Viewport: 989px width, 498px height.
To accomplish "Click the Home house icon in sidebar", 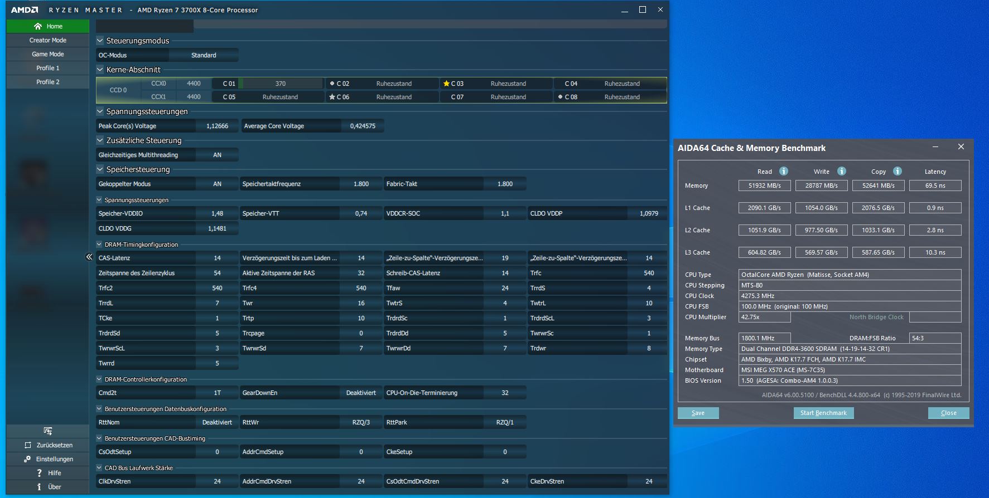I will pyautogui.click(x=38, y=26).
